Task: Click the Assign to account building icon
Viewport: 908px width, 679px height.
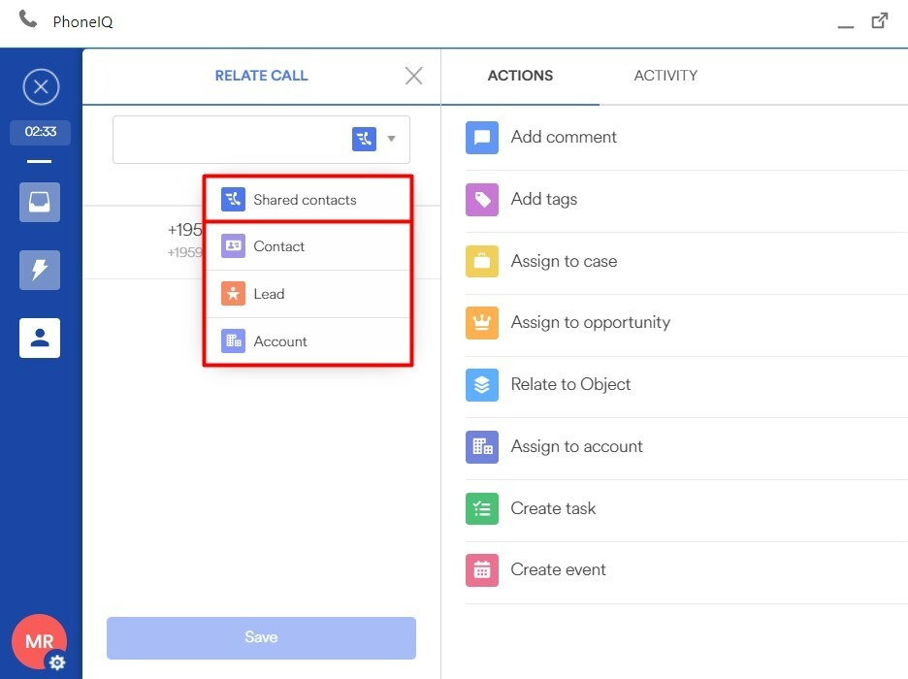Action: click(482, 447)
